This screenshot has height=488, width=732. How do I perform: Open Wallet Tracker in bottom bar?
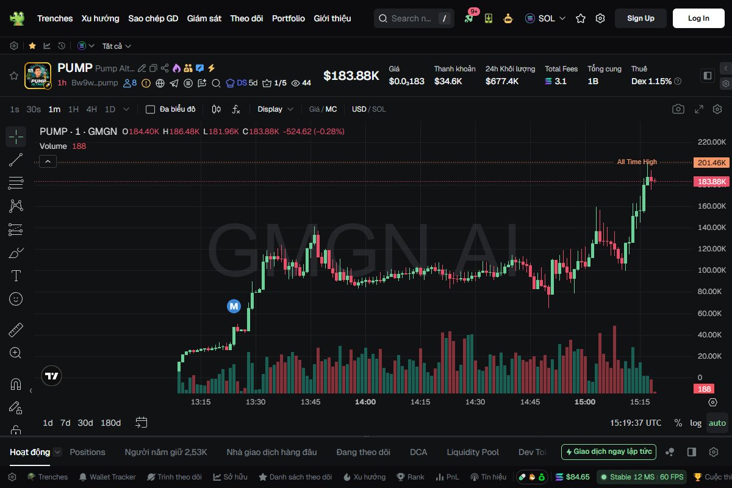tap(107, 477)
